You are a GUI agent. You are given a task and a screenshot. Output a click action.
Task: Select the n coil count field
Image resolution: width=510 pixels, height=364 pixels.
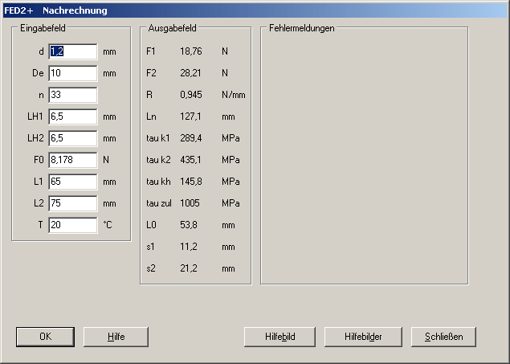pos(72,95)
